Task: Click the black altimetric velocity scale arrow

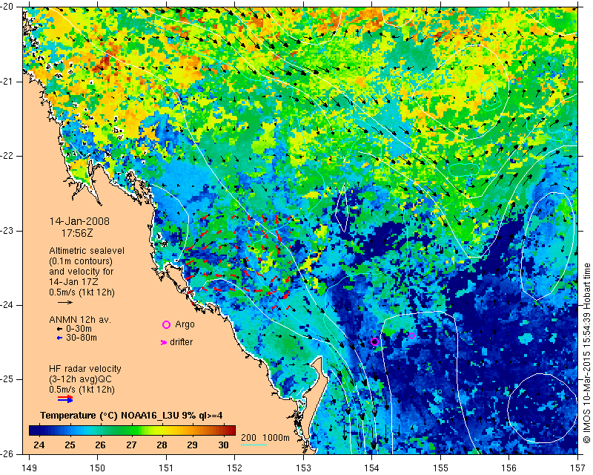Action: click(65, 302)
